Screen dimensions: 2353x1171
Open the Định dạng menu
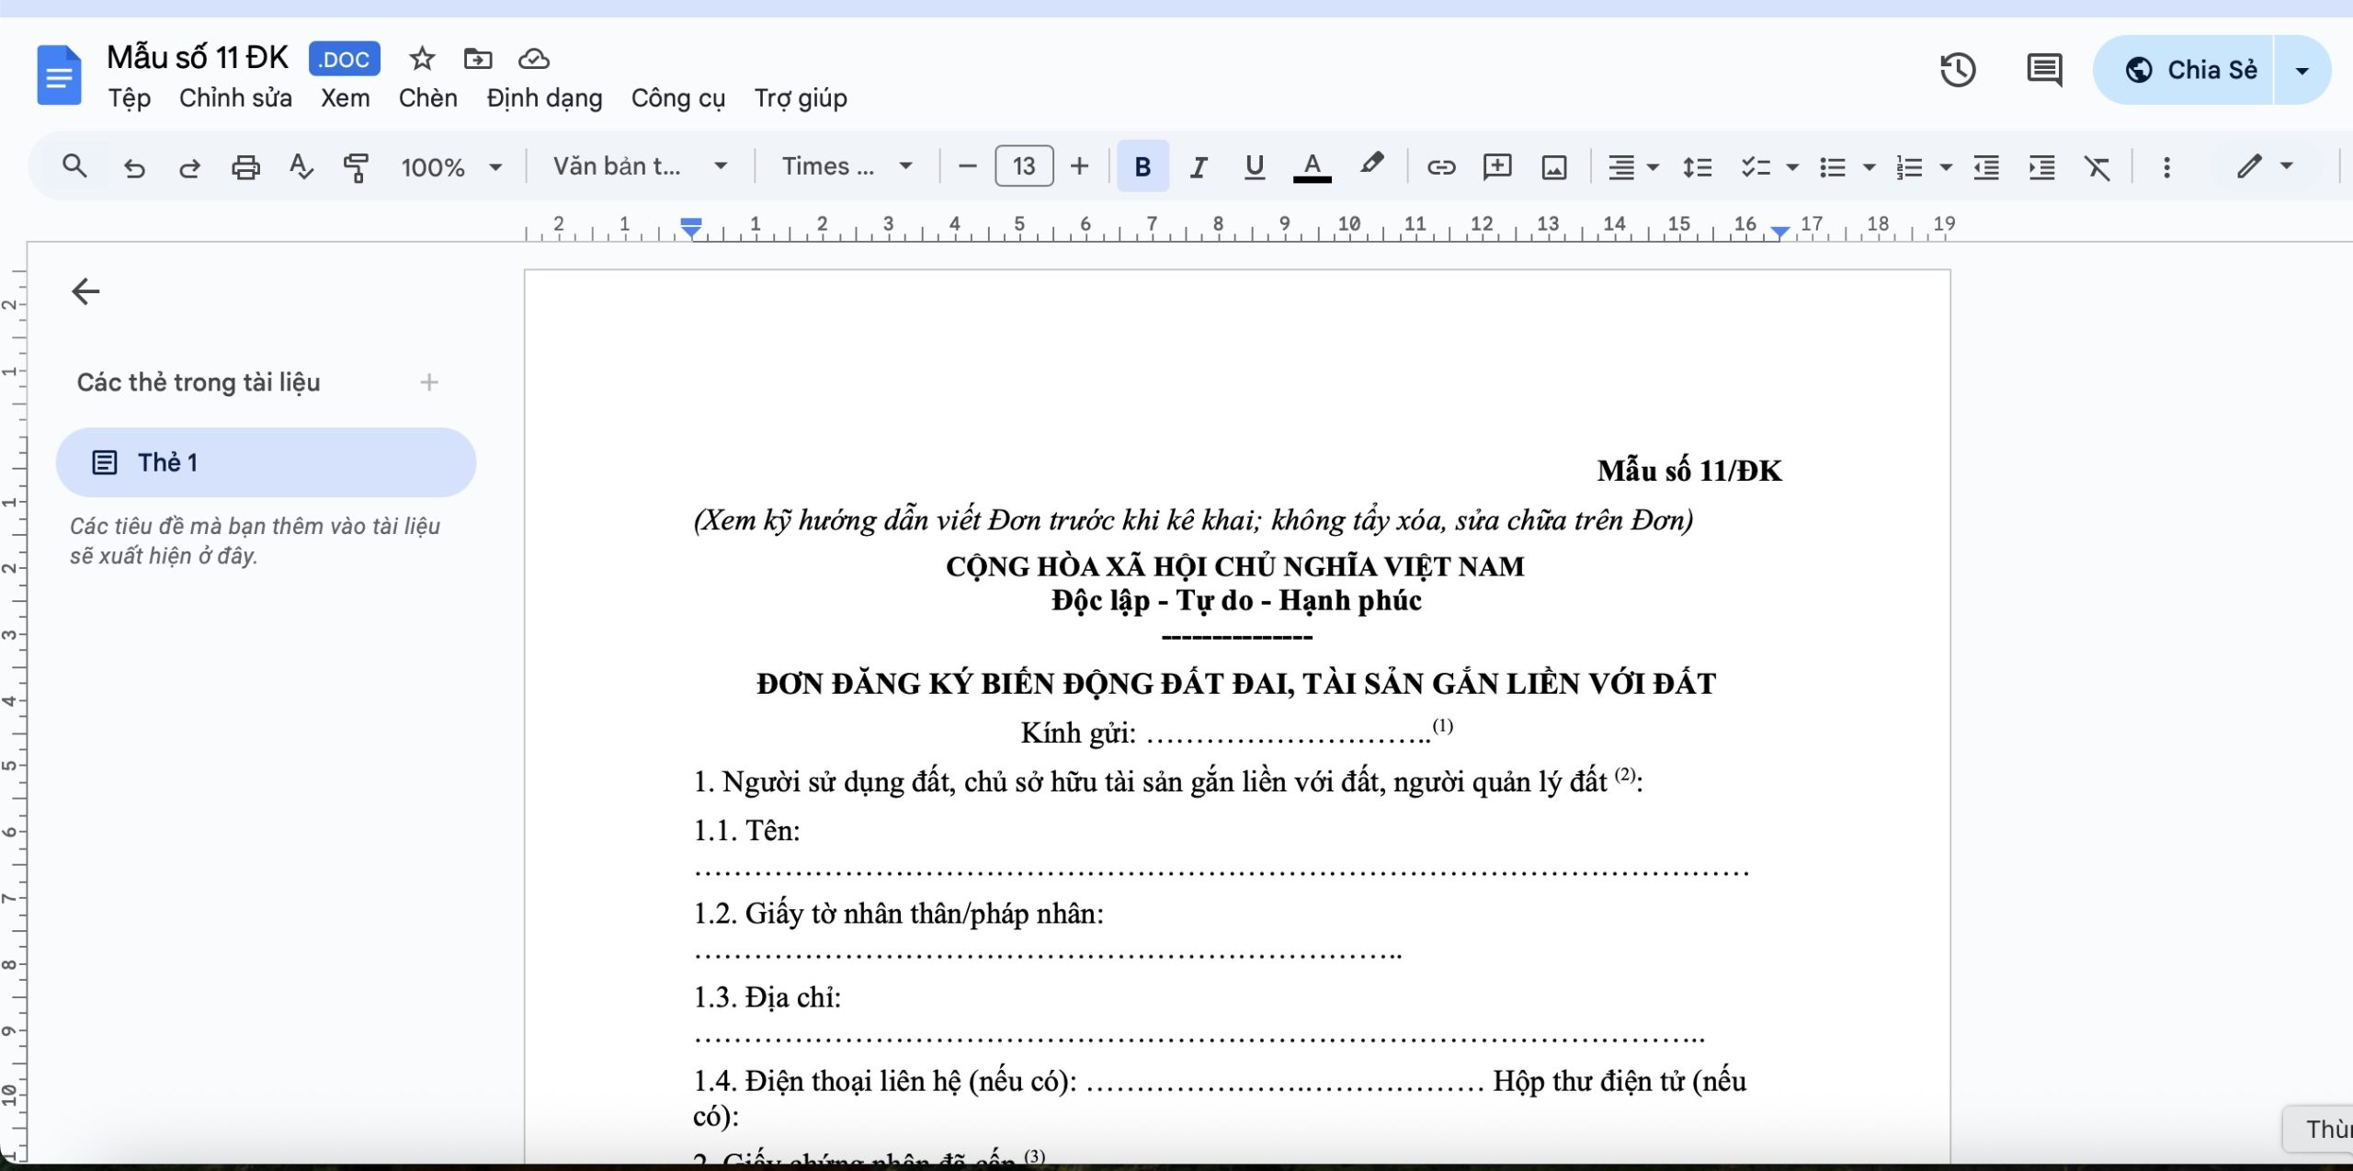pos(544,98)
